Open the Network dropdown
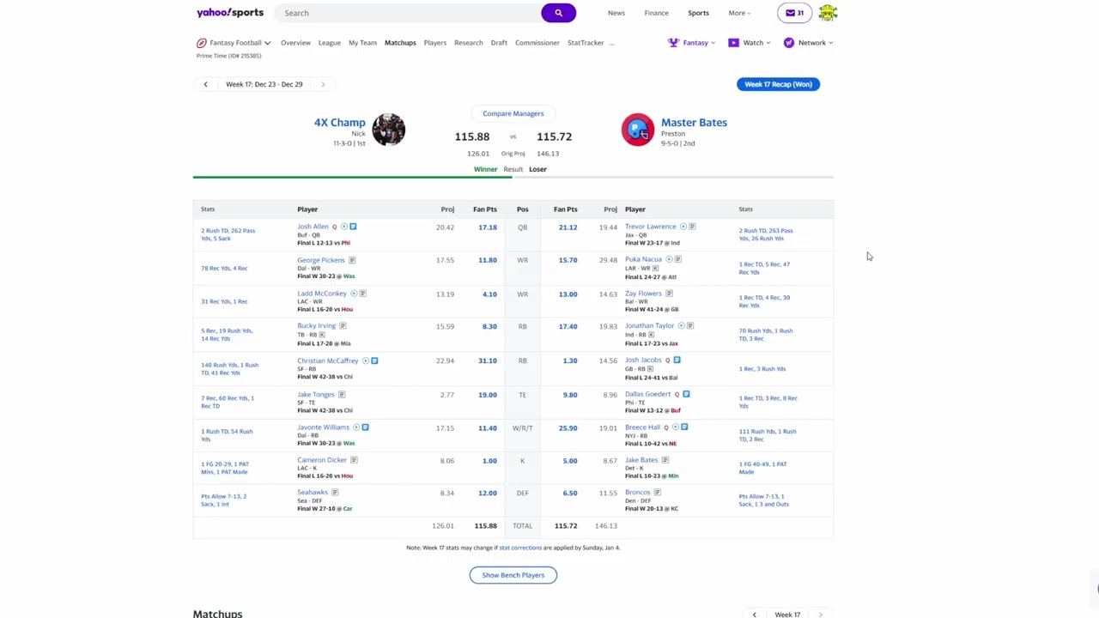Viewport: 1099px width, 618px height. (x=808, y=43)
